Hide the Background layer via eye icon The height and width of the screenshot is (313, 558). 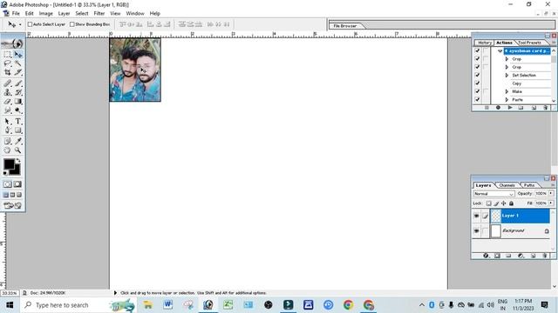pos(477,231)
